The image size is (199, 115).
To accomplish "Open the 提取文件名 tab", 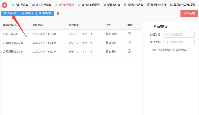I will pyautogui.click(x=112, y=5).
